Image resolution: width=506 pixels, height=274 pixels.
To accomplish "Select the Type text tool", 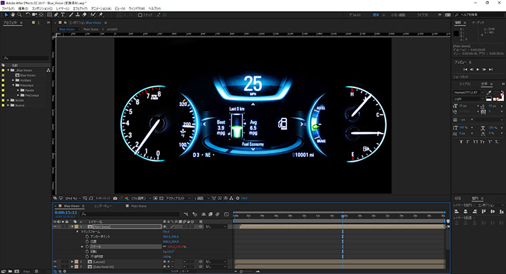I will [x=63, y=15].
